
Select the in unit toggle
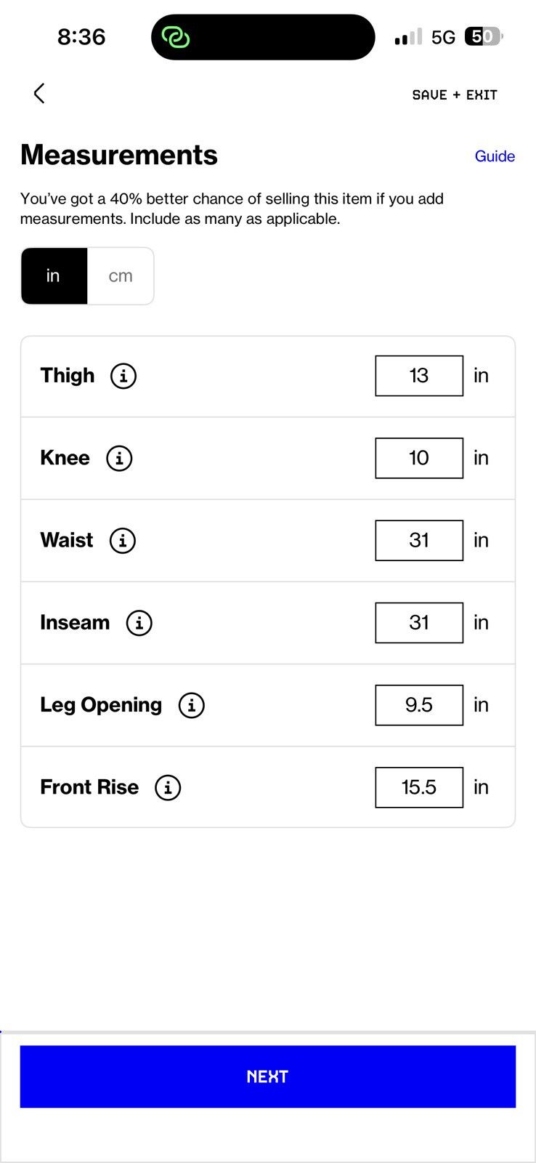click(x=54, y=276)
